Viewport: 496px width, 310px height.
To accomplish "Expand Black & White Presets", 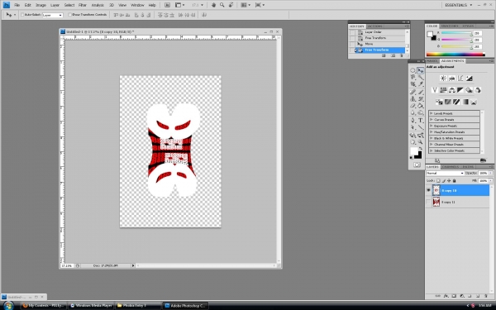I will 431,138.
